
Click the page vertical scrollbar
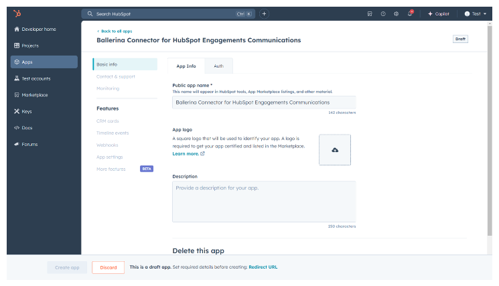(490, 131)
